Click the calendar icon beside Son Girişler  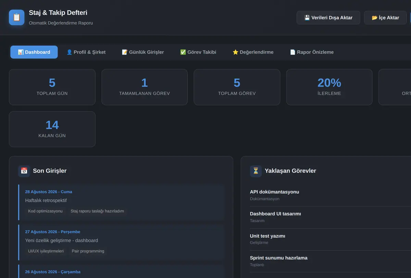[x=24, y=171]
